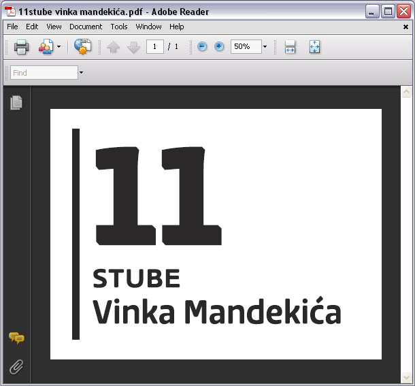
Task: Open the Edit menu
Action: (32, 27)
